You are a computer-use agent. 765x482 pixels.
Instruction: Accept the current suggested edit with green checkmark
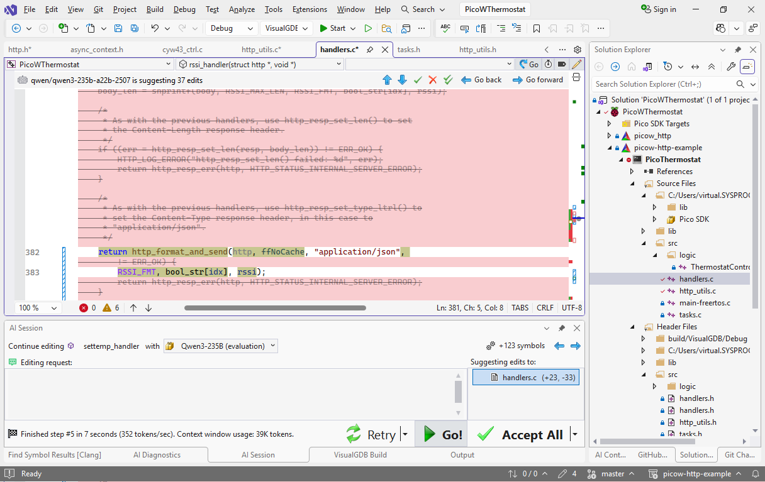(x=418, y=80)
